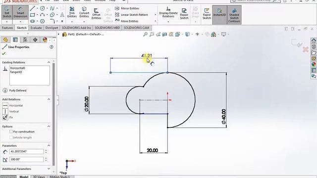Select the Line sketch tool
Image resolution: width=317 pixels, height=178 pixels.
coord(32,8)
